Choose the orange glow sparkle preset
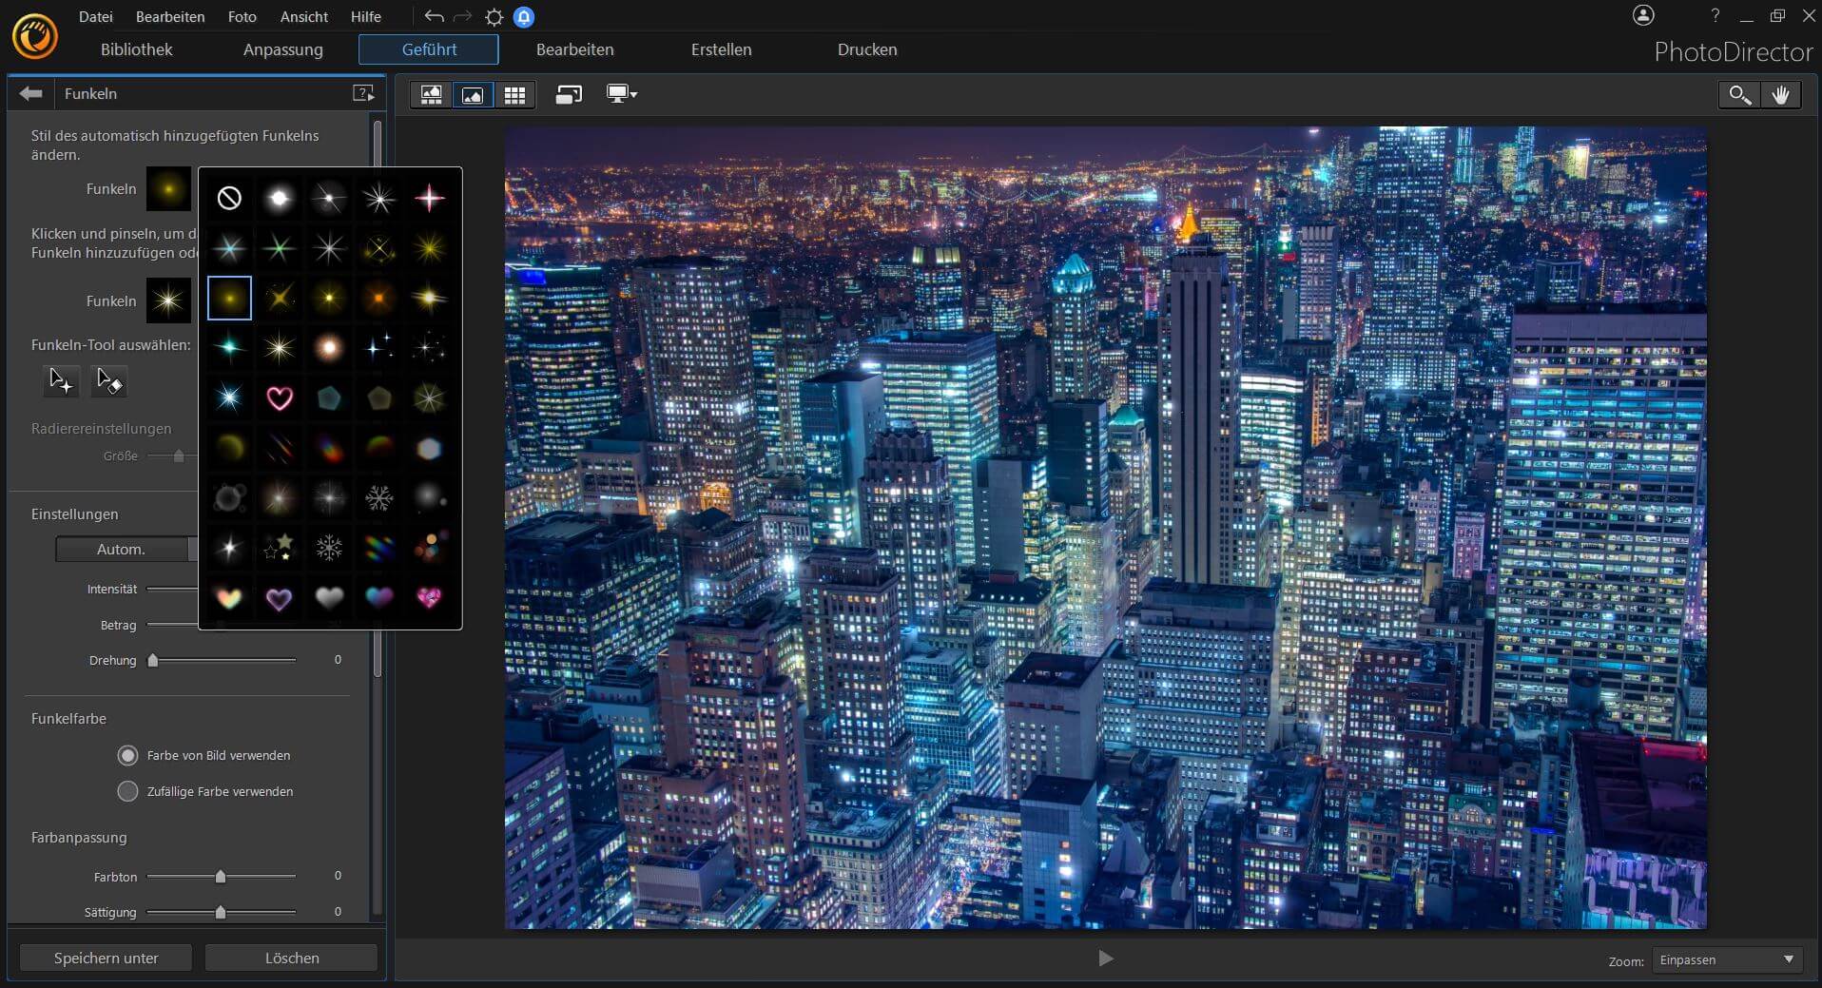The image size is (1822, 988). coord(379,298)
